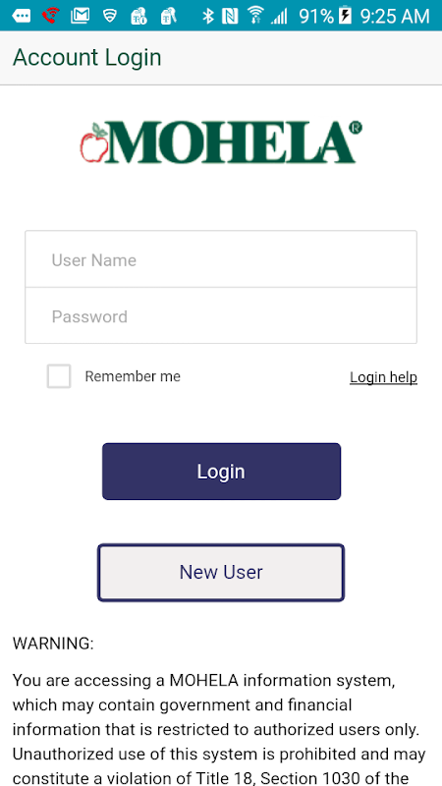Tap the red Wi-Fi calling phone icon

[x=50, y=16]
